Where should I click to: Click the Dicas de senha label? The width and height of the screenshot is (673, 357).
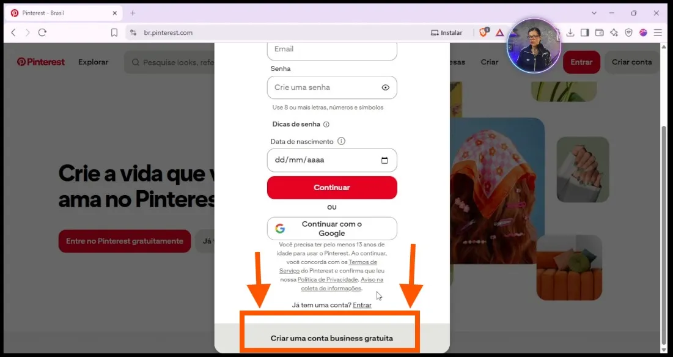(296, 125)
